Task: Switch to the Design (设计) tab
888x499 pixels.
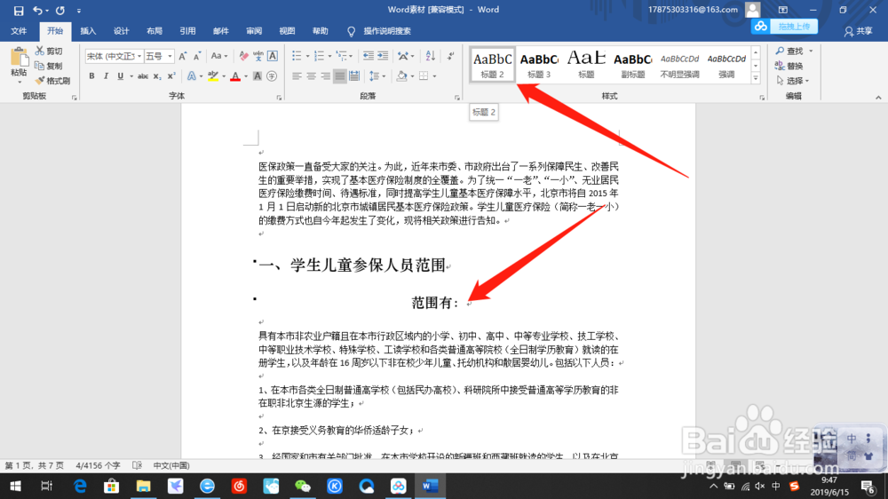Action: tap(121, 31)
